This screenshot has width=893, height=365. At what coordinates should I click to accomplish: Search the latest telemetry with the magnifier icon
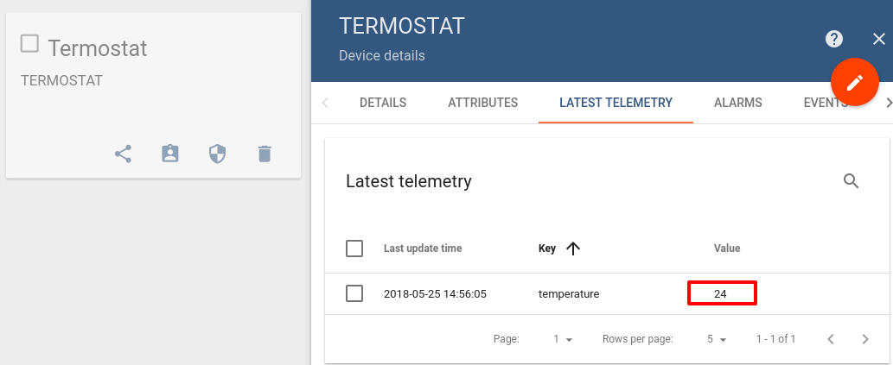[851, 181]
